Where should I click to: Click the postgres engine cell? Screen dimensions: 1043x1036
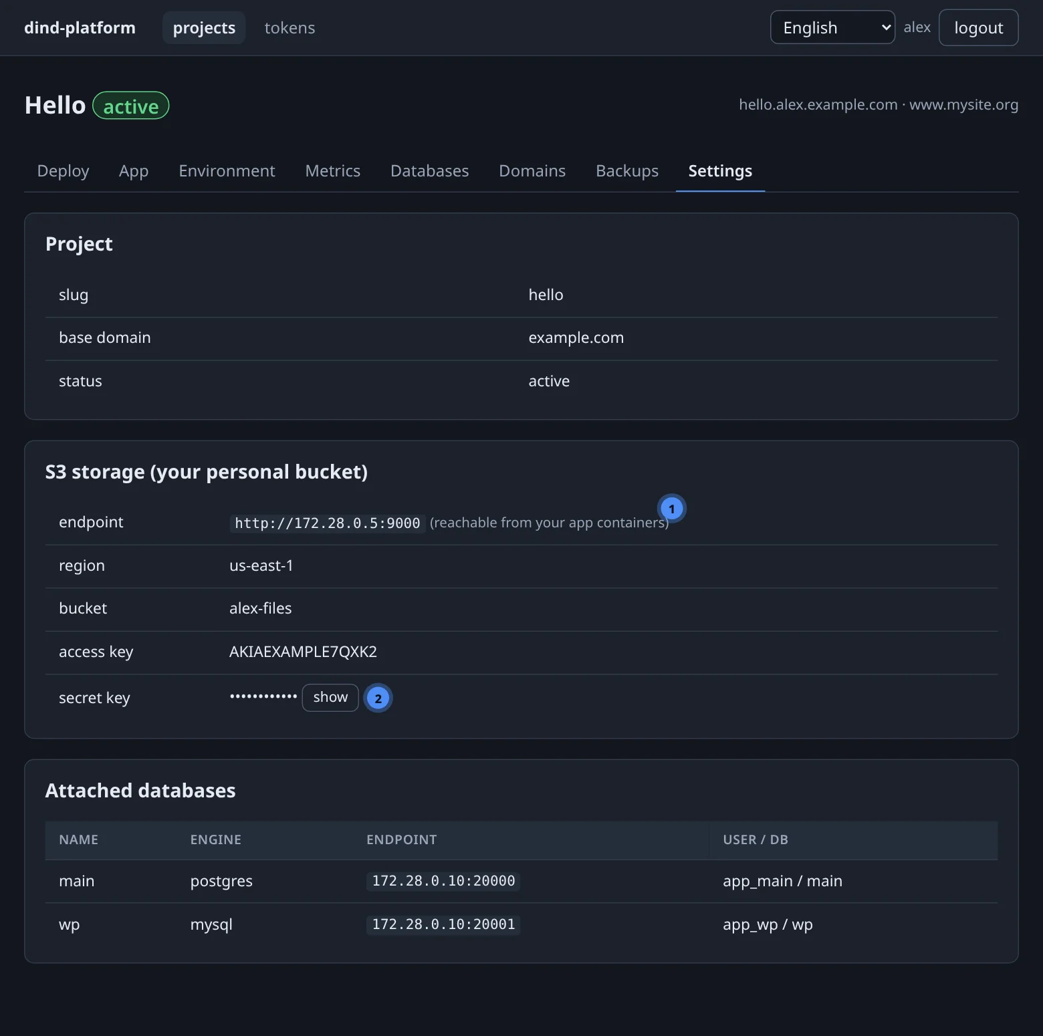point(221,881)
